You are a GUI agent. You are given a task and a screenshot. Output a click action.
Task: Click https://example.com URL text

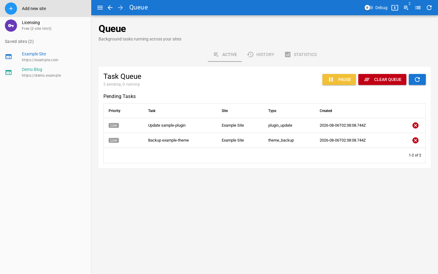coord(40,60)
